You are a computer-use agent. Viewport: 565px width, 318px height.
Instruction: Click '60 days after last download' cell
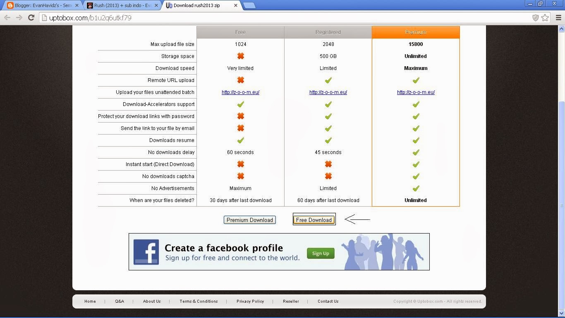pyautogui.click(x=328, y=200)
